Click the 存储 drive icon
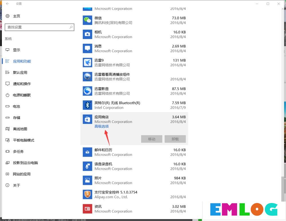286x221 pixels. [x=7, y=118]
